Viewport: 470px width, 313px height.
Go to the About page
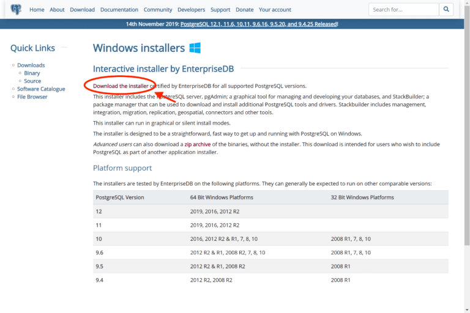tap(57, 10)
